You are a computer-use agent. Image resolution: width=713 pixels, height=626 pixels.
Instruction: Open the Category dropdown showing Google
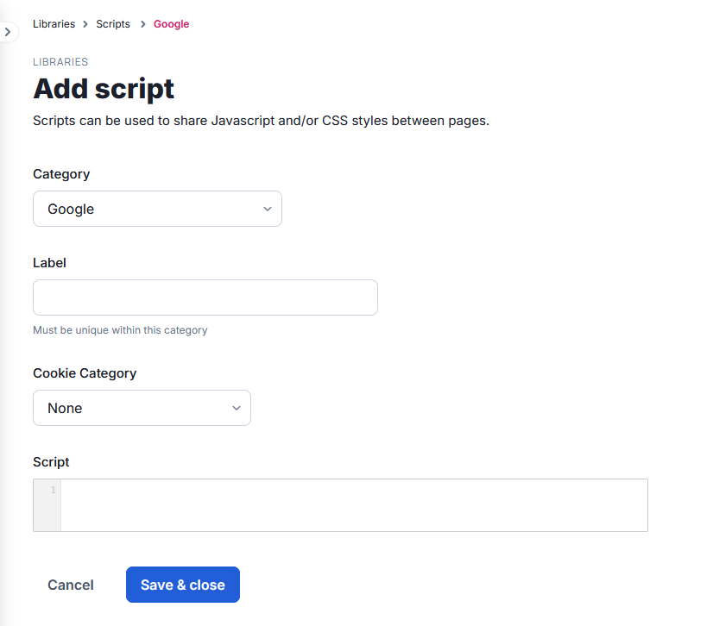[x=157, y=209]
